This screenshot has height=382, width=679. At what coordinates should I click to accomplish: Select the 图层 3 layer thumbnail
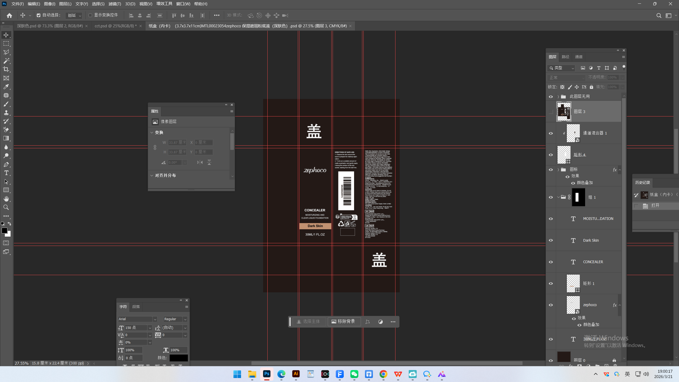tap(564, 111)
